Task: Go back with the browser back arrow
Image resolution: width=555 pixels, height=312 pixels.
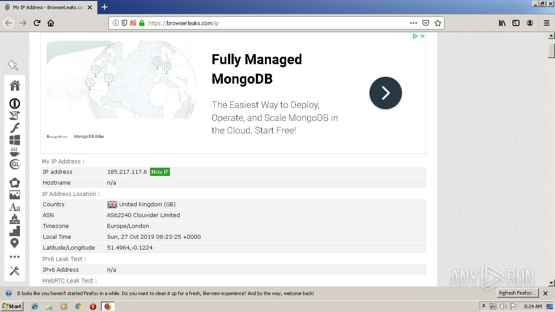Action: click(9, 23)
